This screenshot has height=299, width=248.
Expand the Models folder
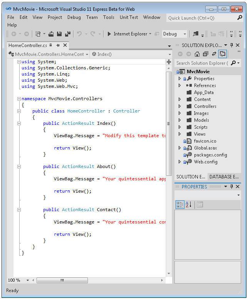[x=179, y=120]
